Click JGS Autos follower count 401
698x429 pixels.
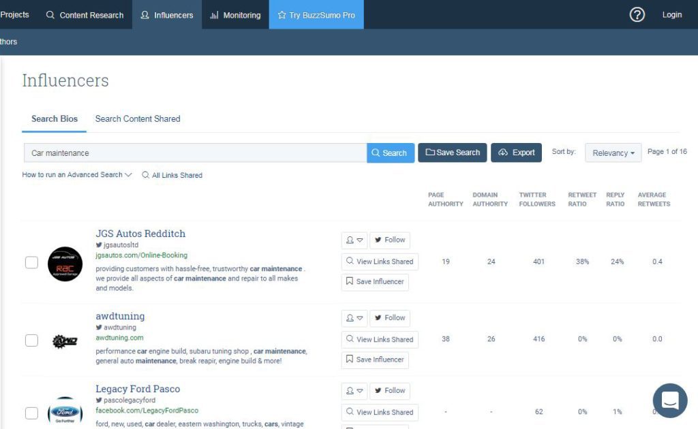[538, 262]
